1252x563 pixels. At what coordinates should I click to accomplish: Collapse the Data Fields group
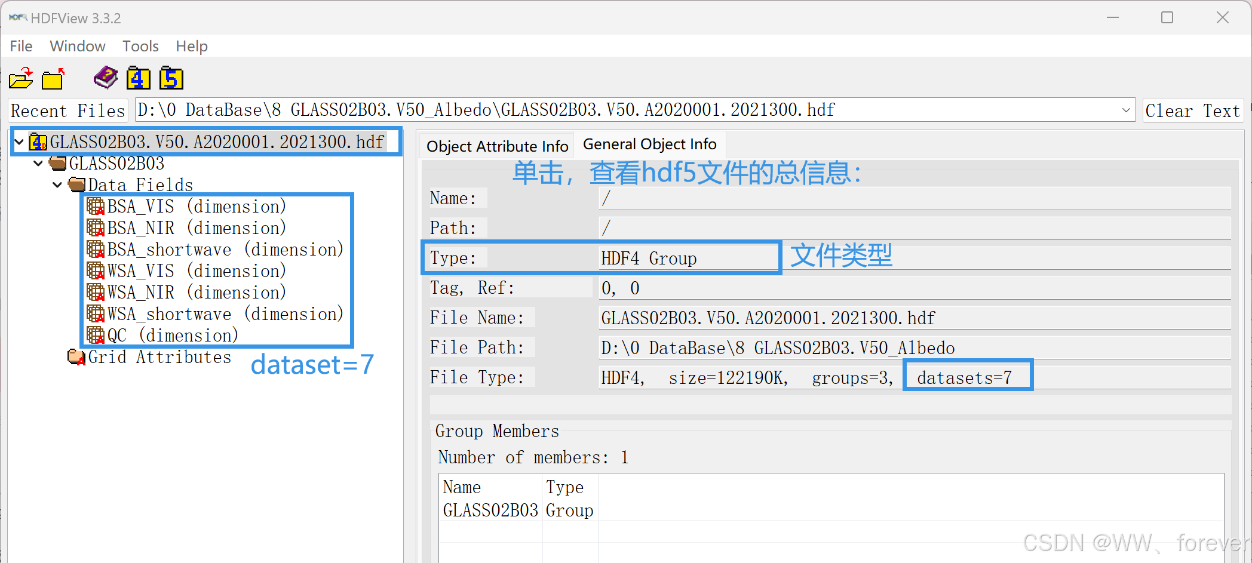coord(57,184)
